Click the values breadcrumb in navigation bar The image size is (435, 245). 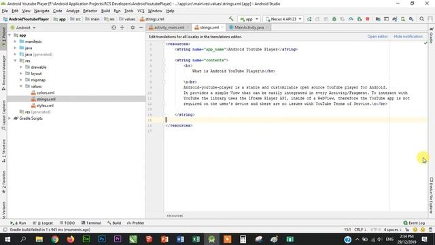(127, 19)
